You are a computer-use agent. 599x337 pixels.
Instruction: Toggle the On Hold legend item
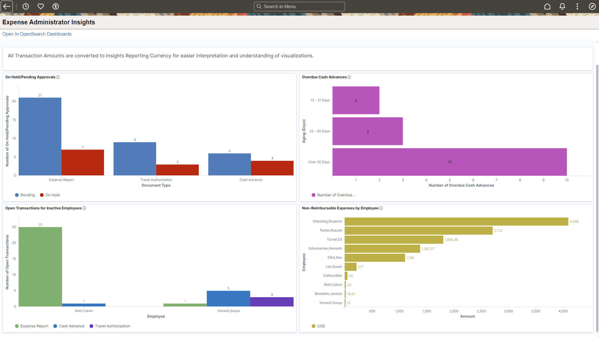[50, 195]
